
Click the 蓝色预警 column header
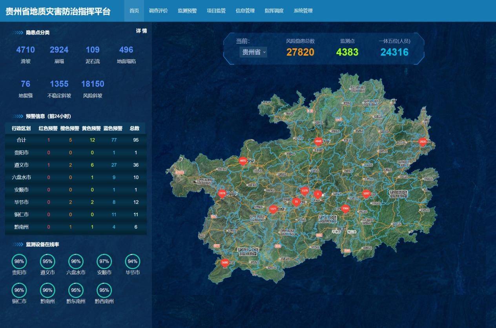click(113, 128)
